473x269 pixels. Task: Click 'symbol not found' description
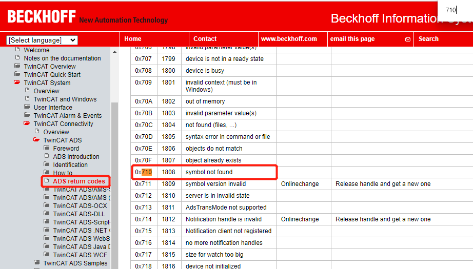coord(209,172)
